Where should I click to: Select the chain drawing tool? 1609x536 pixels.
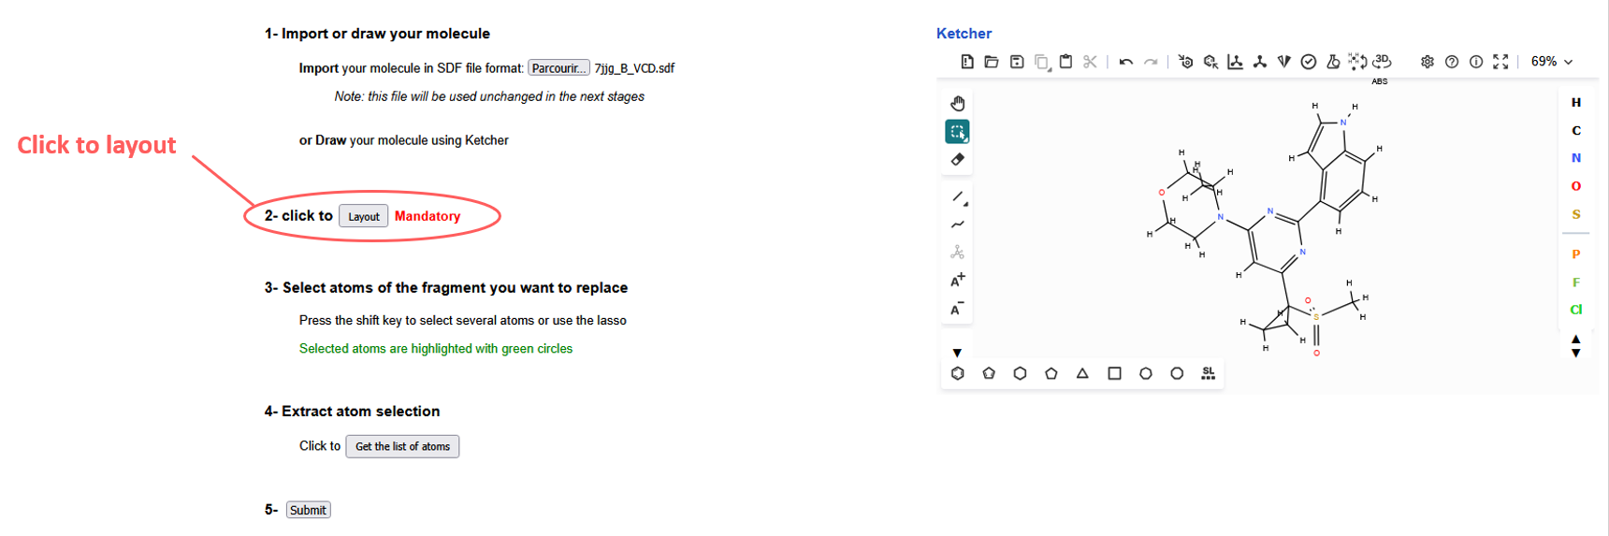click(957, 225)
